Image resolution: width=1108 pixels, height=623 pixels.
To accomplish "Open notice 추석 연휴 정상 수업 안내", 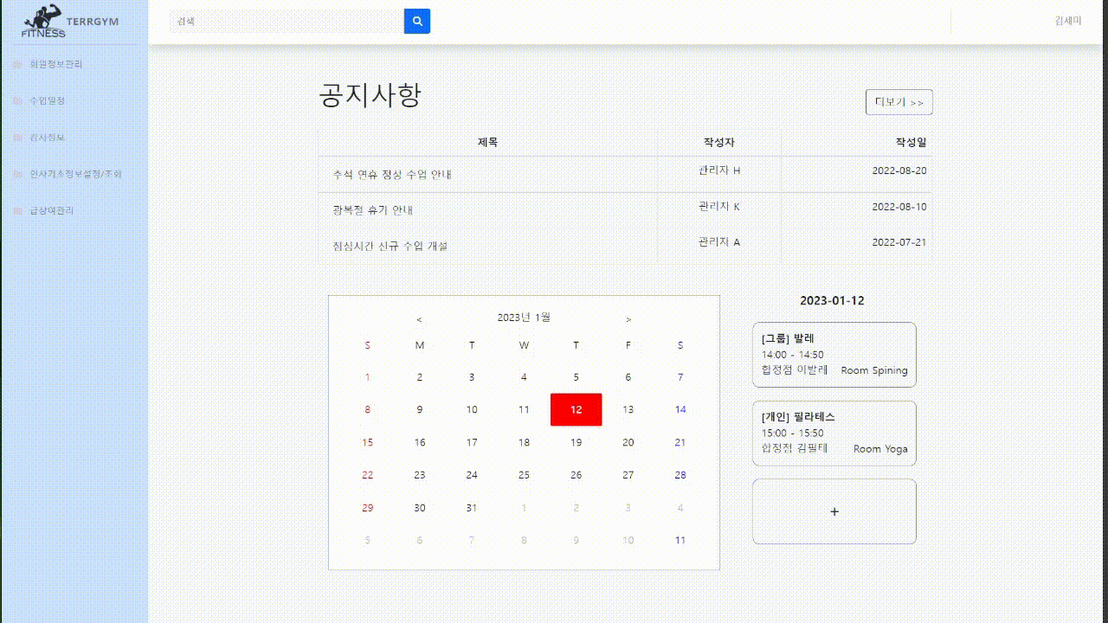I will [x=392, y=174].
